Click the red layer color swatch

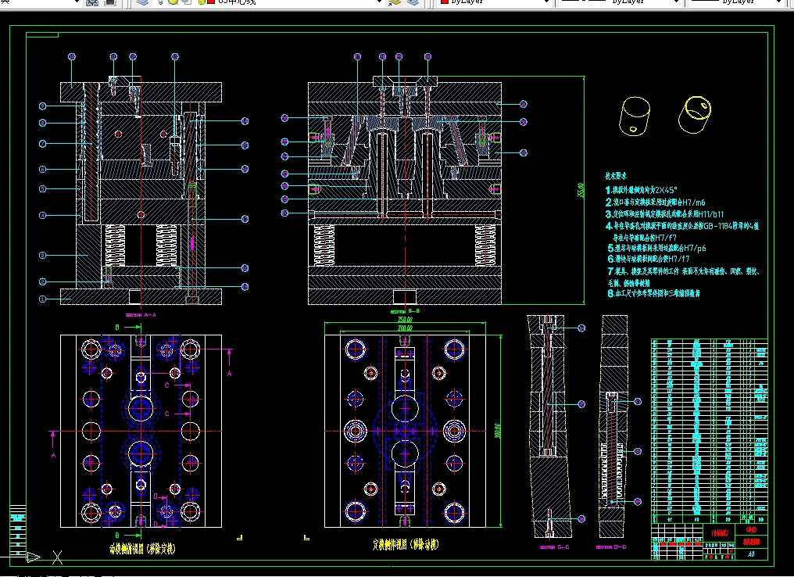[x=211, y=2]
